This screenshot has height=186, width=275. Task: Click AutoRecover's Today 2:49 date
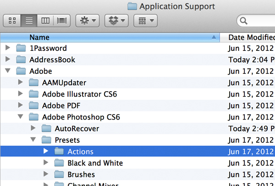[252, 129]
